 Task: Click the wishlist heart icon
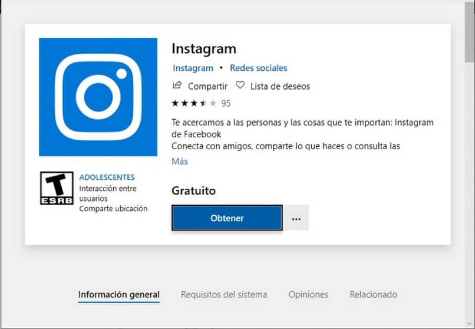pos(240,85)
